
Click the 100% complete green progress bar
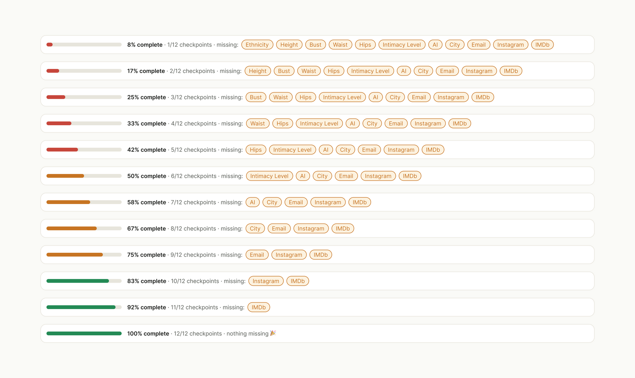point(84,334)
